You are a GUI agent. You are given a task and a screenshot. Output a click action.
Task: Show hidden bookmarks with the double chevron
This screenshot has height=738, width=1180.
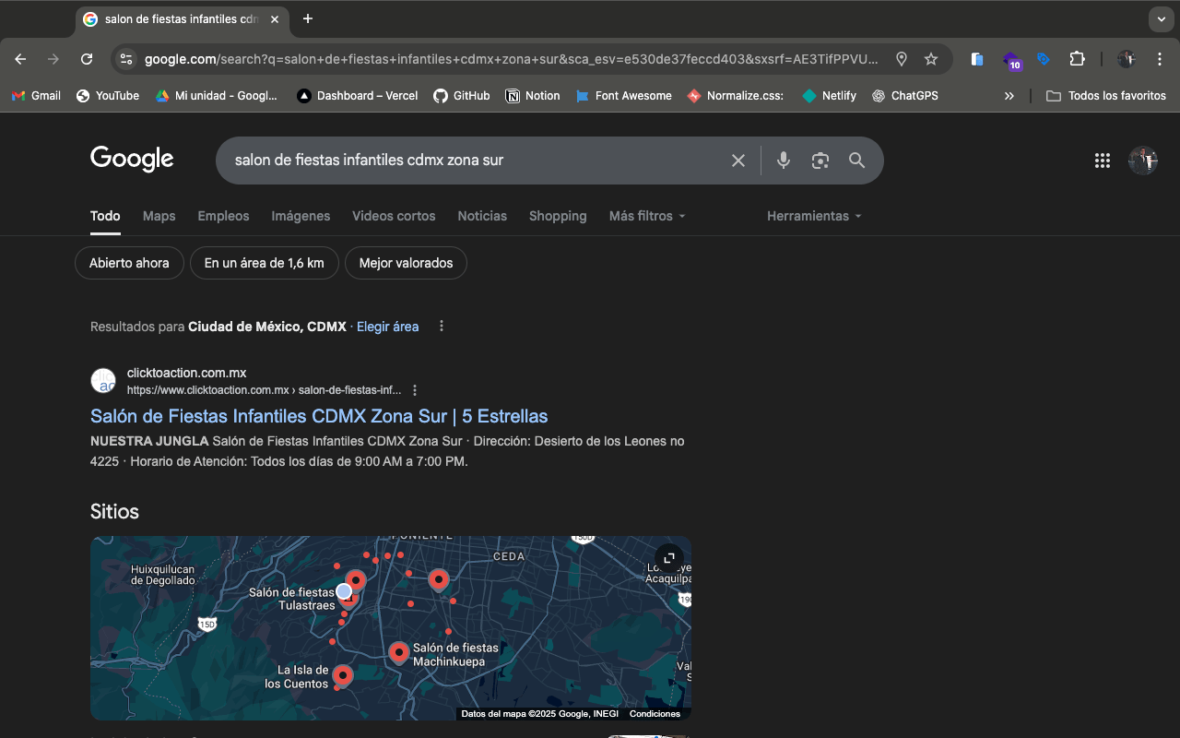(1009, 96)
